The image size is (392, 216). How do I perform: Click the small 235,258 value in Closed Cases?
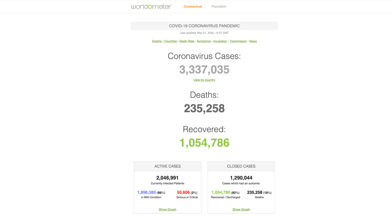click(254, 192)
